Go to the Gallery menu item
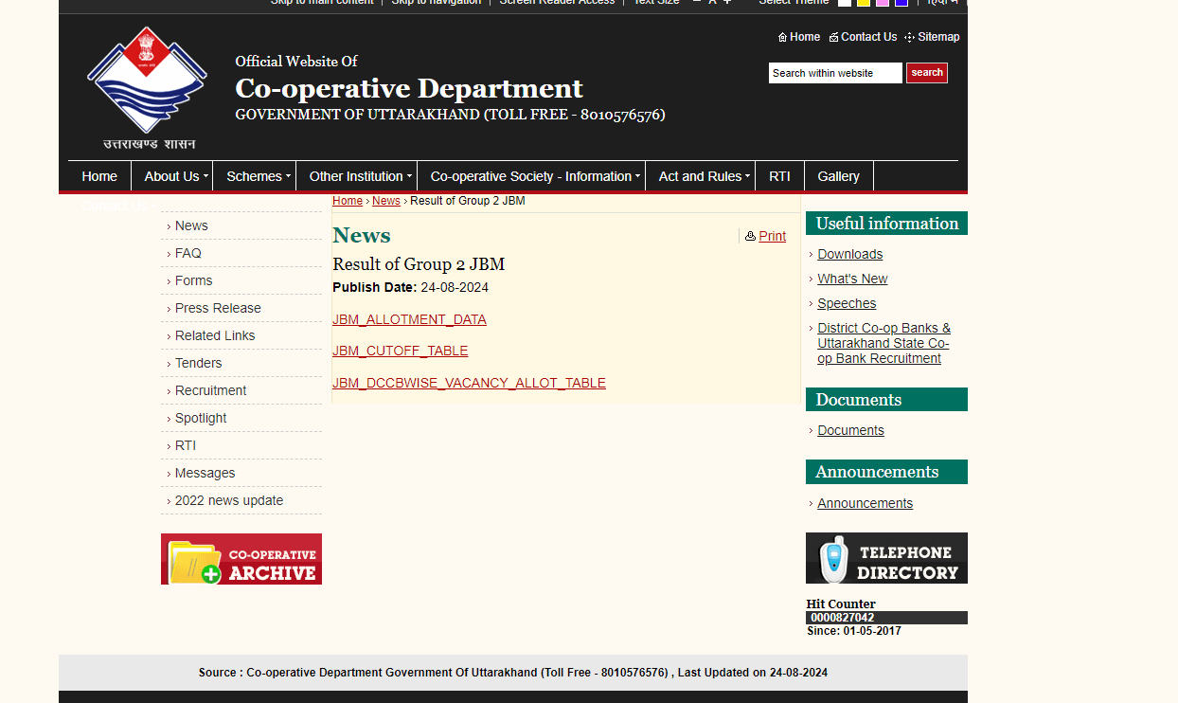 click(838, 176)
